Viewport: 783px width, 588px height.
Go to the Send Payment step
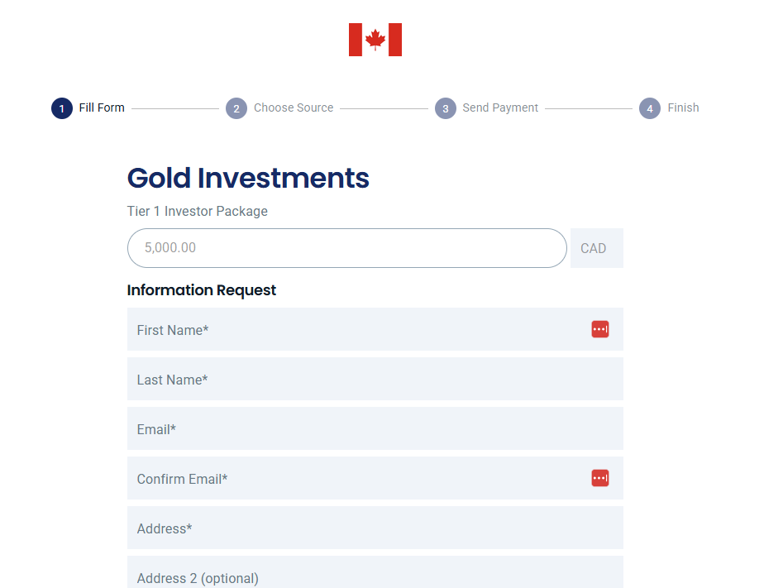tap(500, 108)
